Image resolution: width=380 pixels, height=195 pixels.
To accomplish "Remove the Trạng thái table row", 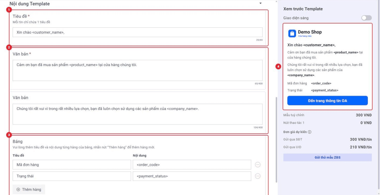I will coord(258,176).
